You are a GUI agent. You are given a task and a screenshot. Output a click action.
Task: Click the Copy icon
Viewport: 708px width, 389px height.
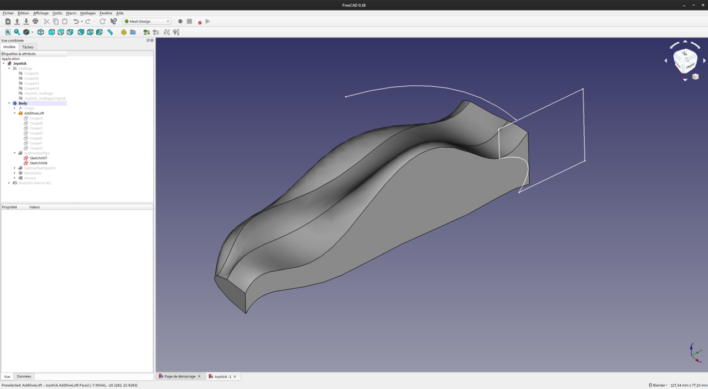(x=56, y=22)
